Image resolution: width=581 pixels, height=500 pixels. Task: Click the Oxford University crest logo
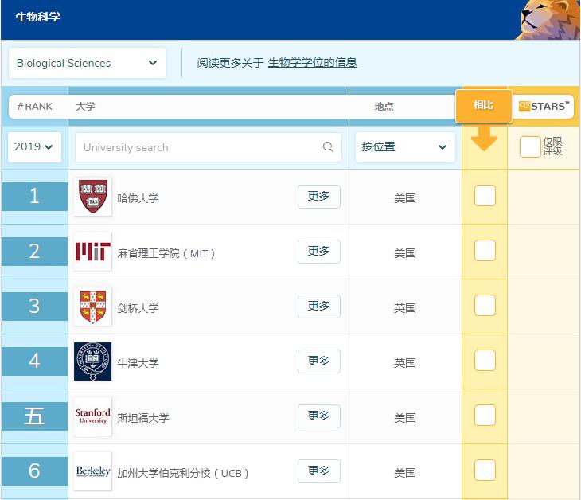point(92,361)
